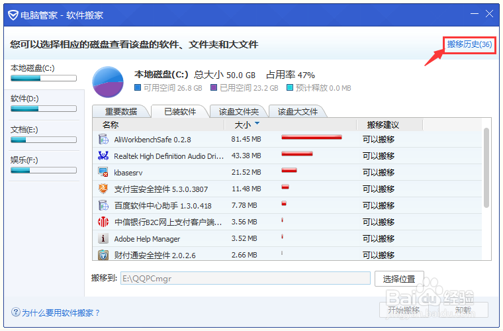Select Adobe Help Manager entry
This screenshot has height=331, width=503.
click(147, 239)
